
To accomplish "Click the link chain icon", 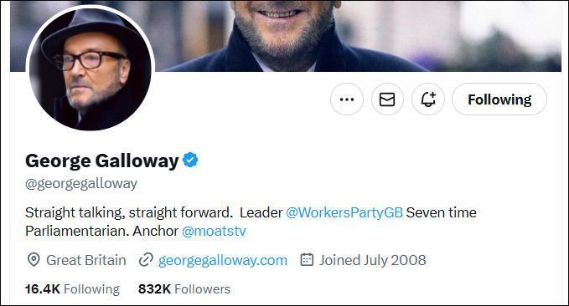I will pyautogui.click(x=146, y=260).
